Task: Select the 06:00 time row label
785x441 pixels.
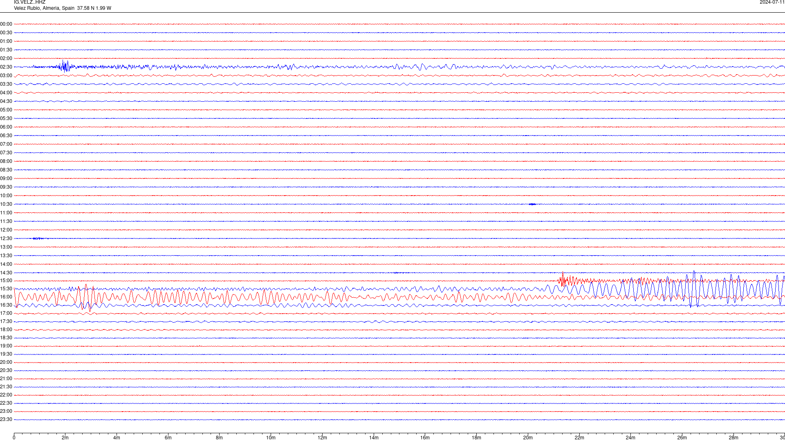Action: pos(6,127)
